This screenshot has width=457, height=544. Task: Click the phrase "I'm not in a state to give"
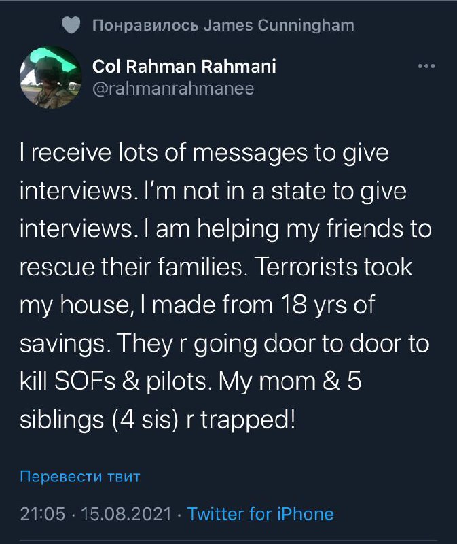274,192
